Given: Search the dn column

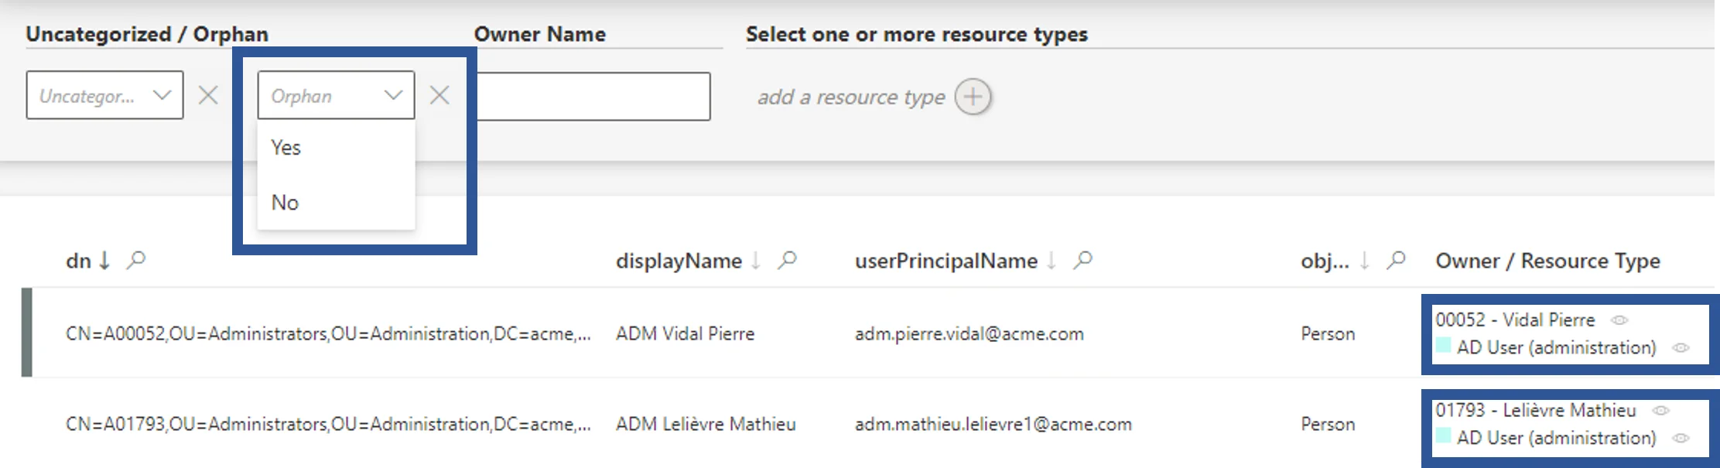Looking at the screenshot, I should click(136, 260).
